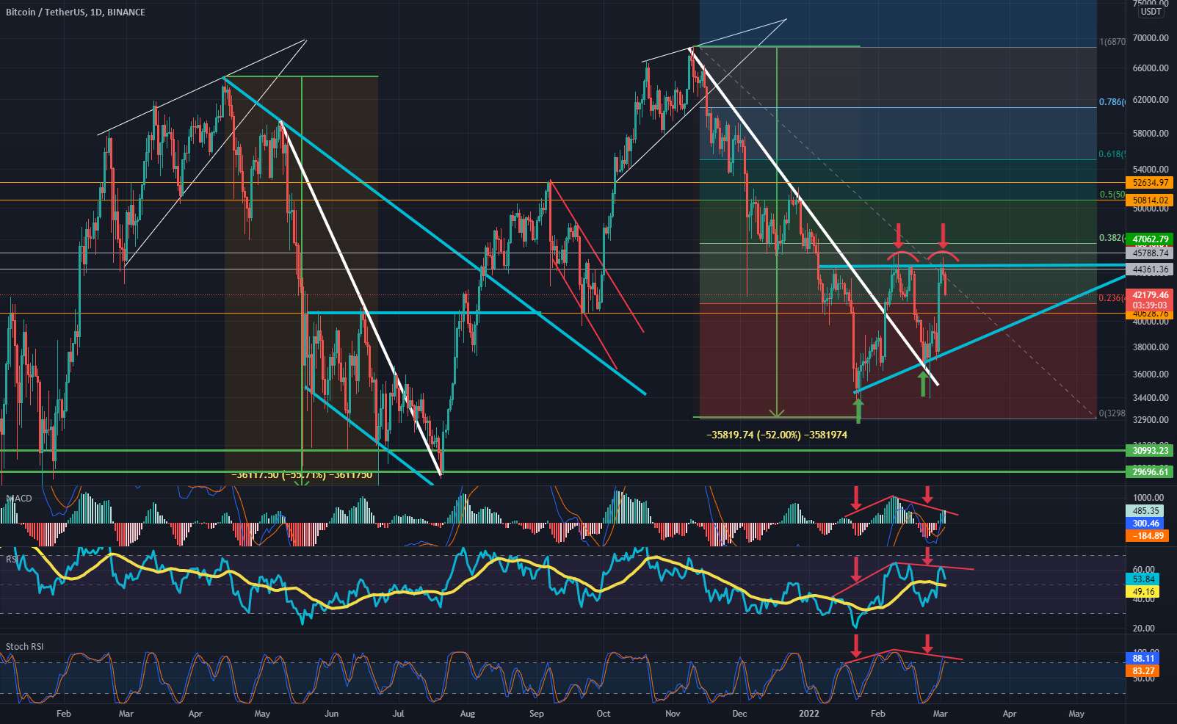Click the orange Stoch RSI 83.27 value

tap(1143, 671)
